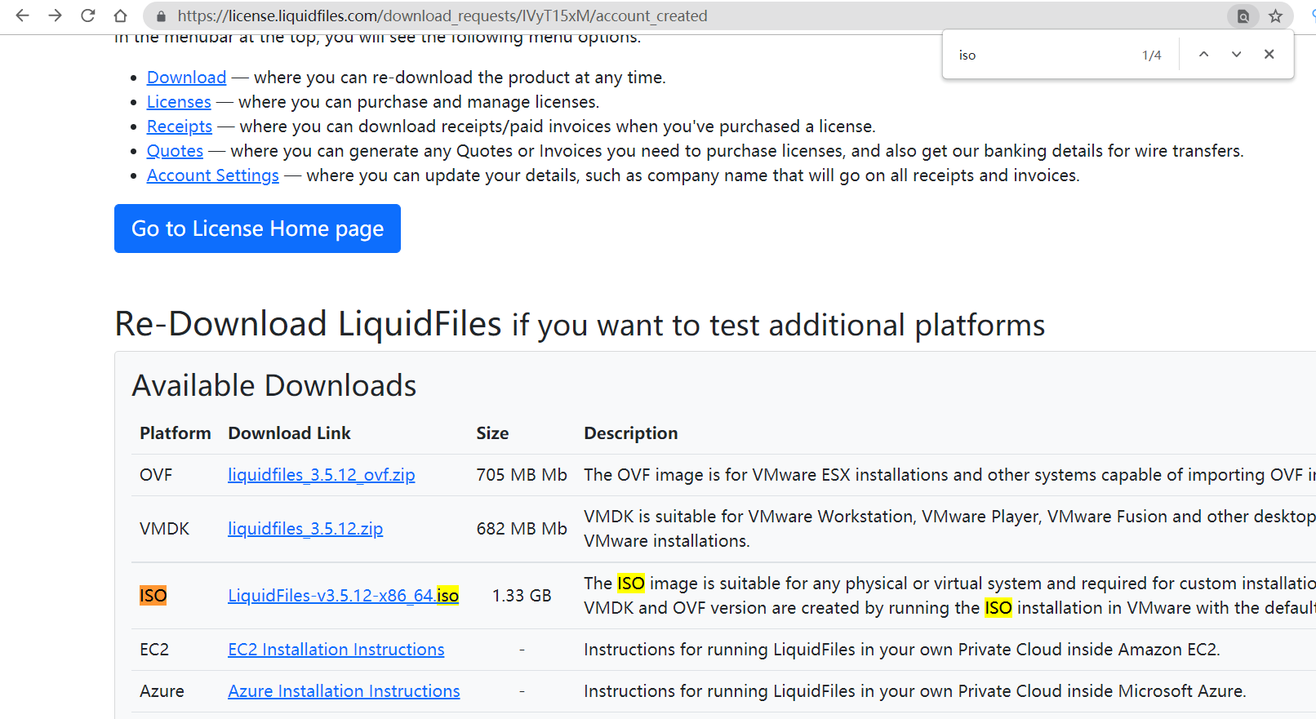
Task: Click the VMDK platform cell
Action: coord(164,529)
